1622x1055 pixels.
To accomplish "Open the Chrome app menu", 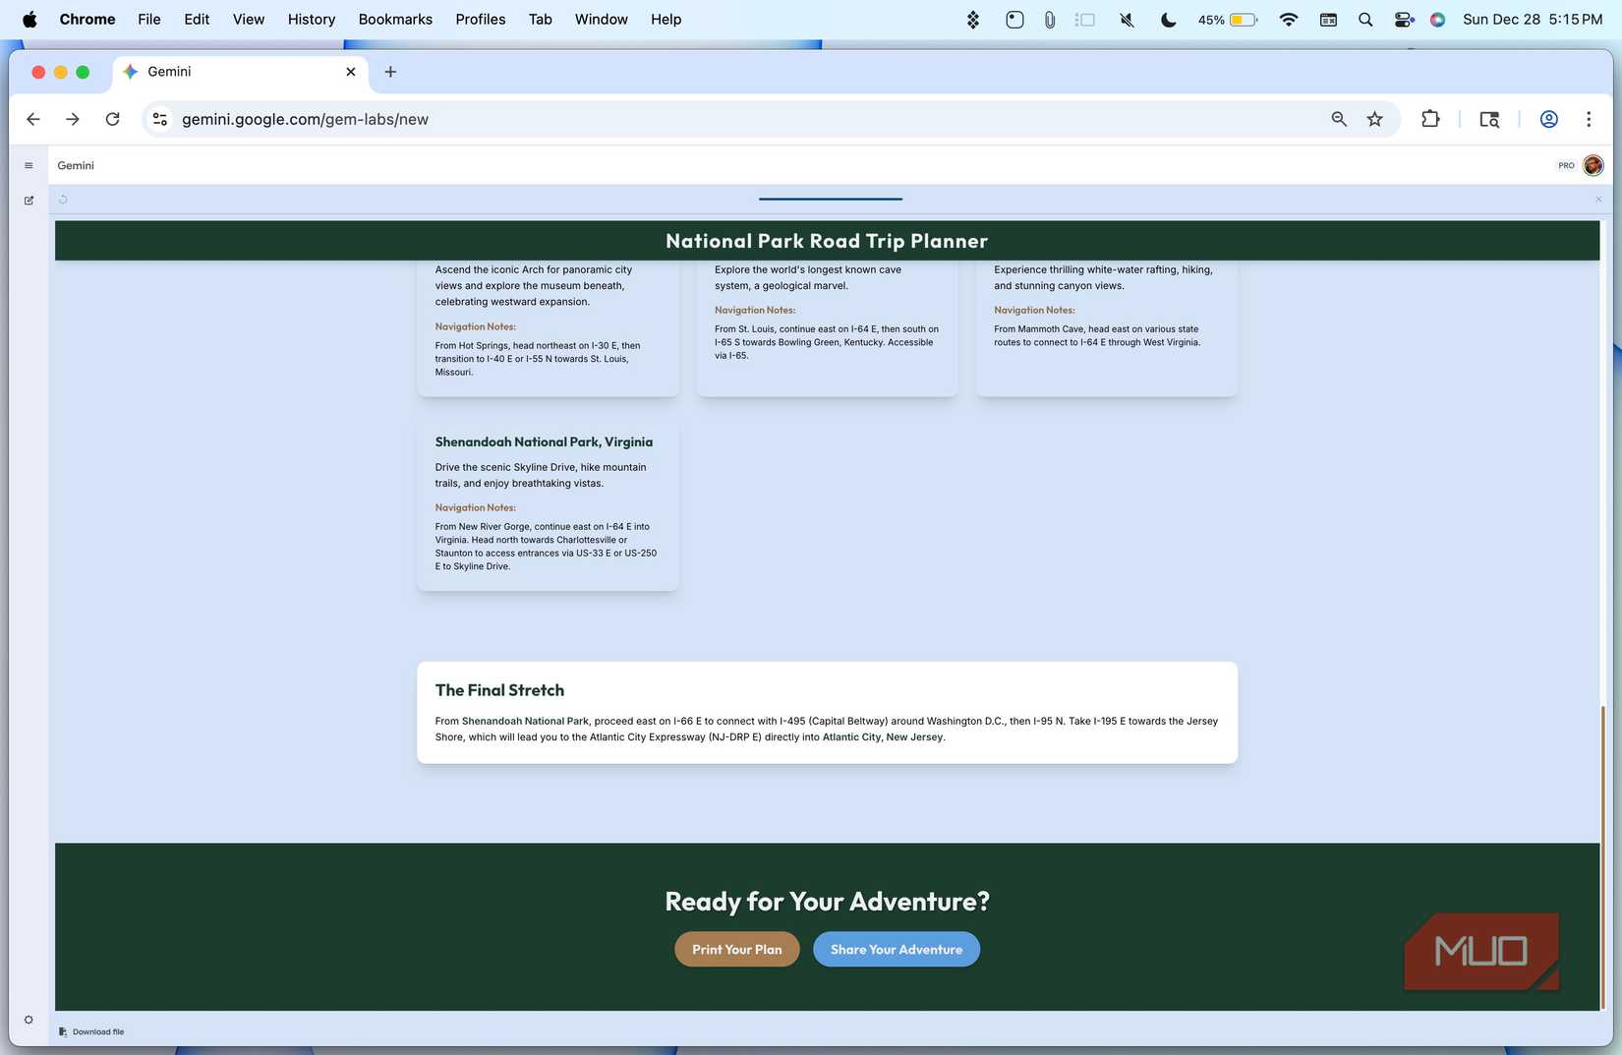I will pyautogui.click(x=87, y=20).
